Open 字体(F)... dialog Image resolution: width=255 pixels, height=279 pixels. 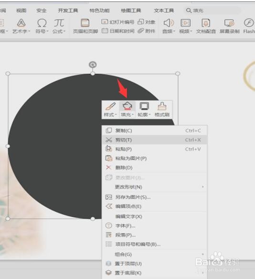pyautogui.click(x=155, y=226)
